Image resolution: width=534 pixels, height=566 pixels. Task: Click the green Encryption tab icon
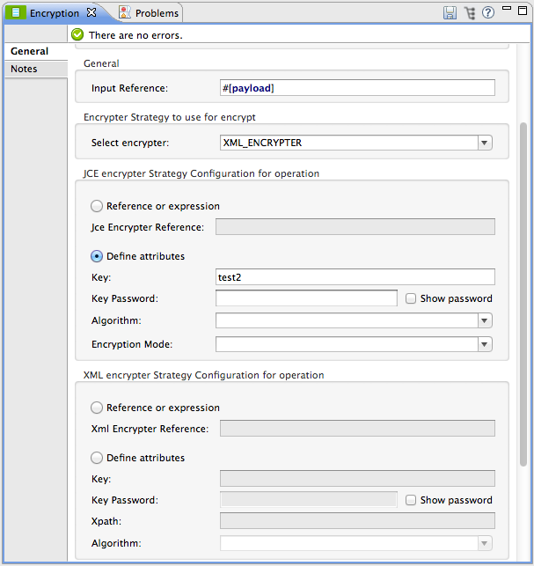pyautogui.click(x=16, y=12)
